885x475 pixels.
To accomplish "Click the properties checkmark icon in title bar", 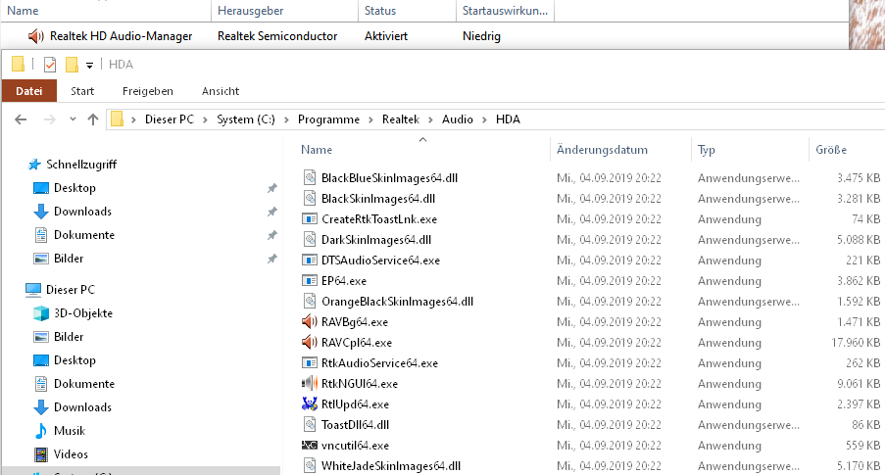I will point(50,65).
